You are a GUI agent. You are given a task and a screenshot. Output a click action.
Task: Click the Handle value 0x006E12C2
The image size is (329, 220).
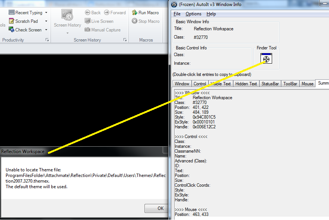point(204,127)
